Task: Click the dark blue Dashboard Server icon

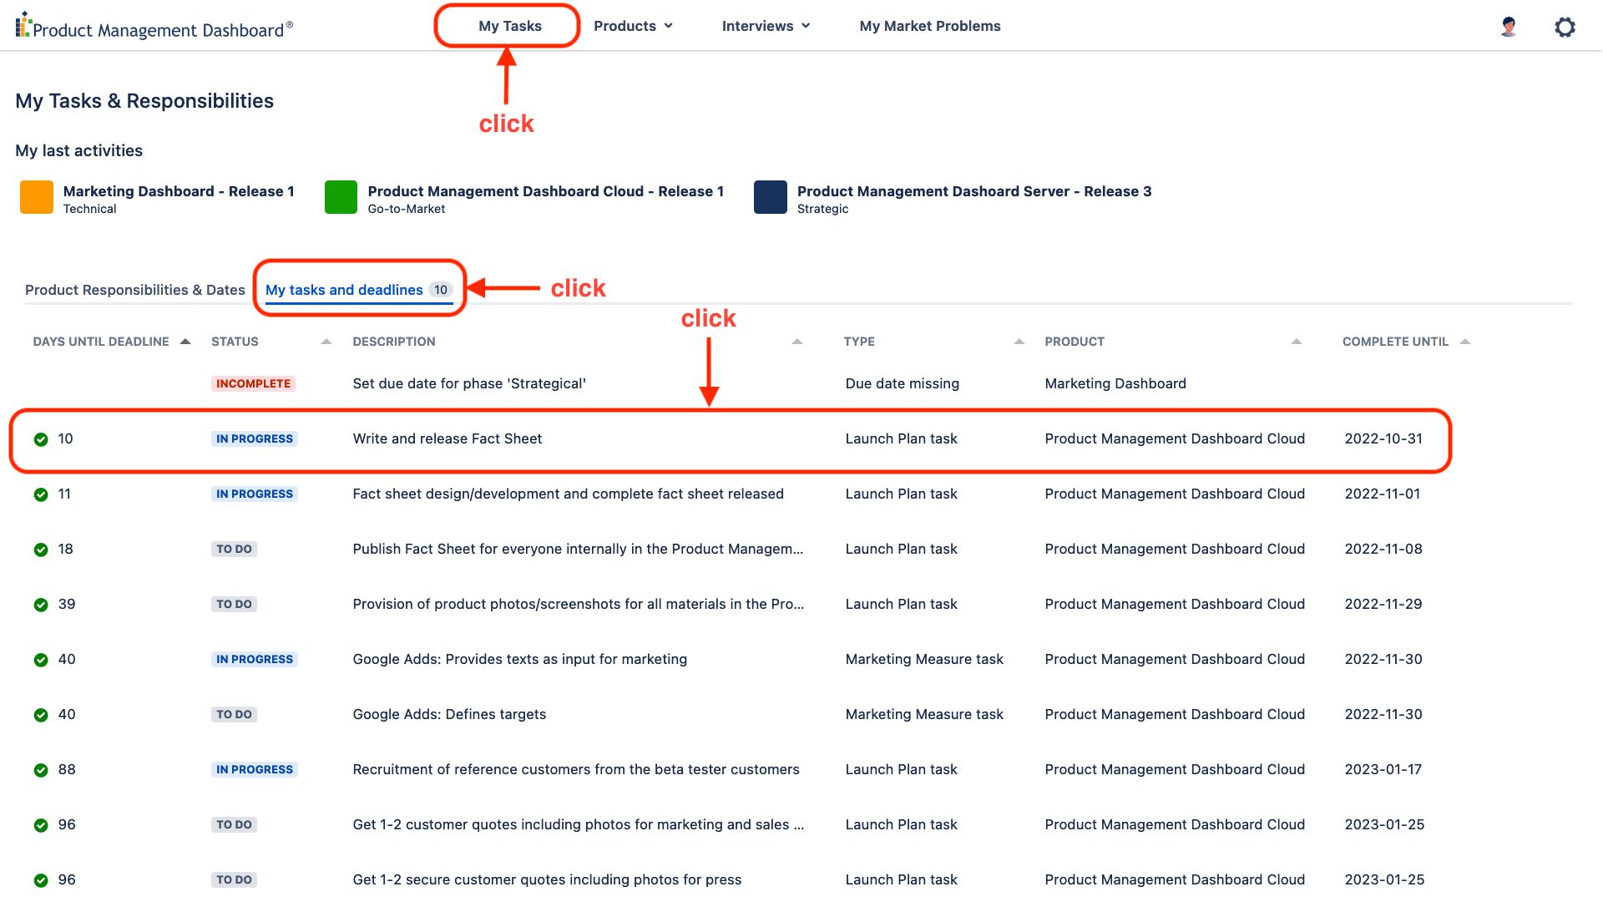Action: coord(770,198)
